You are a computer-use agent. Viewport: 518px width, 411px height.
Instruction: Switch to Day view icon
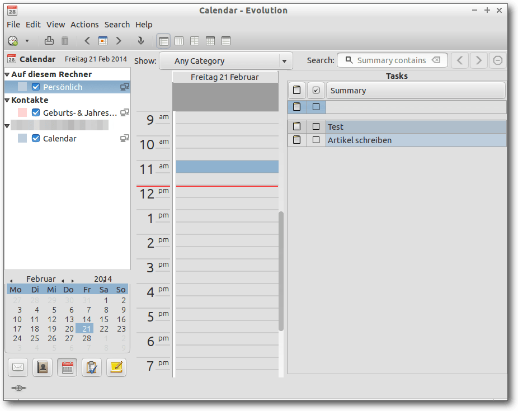pyautogui.click(x=163, y=41)
